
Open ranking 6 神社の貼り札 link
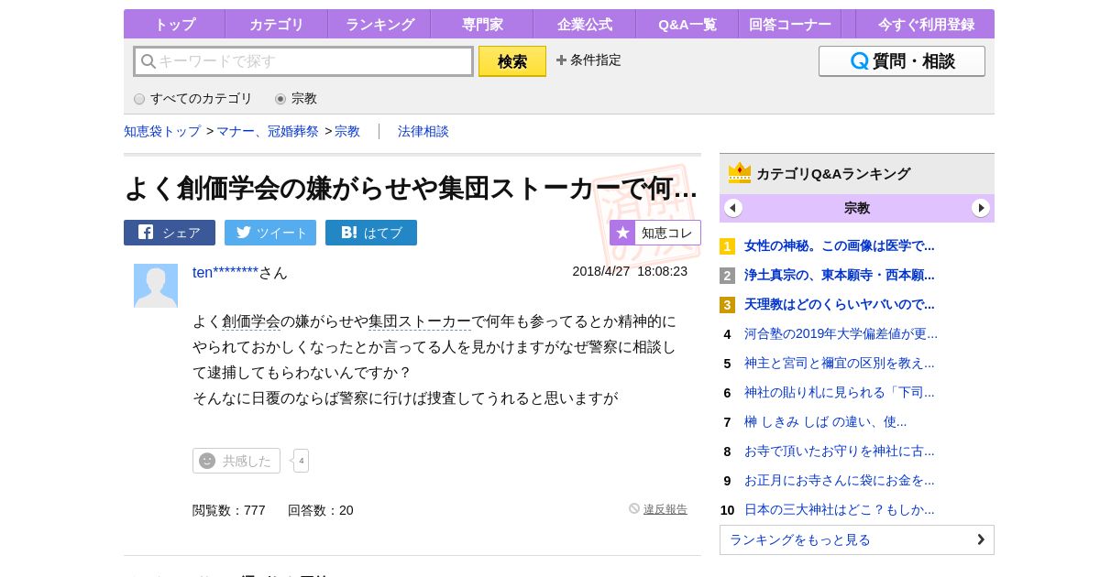pos(840,392)
